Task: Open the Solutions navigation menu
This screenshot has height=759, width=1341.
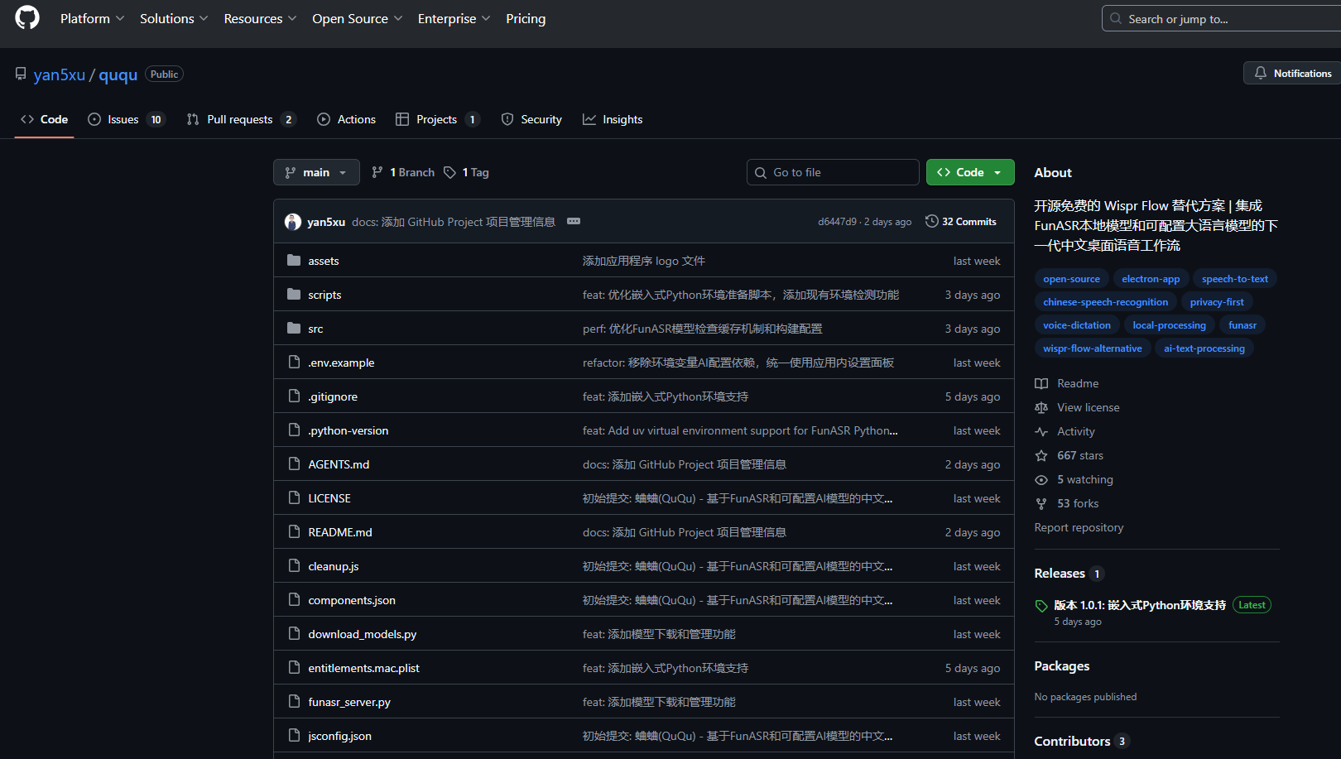Action: 173,18
